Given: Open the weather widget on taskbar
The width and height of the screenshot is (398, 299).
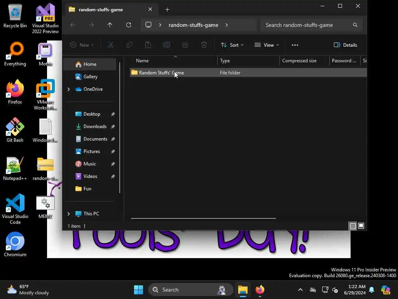Looking at the screenshot, I should [x=28, y=290].
